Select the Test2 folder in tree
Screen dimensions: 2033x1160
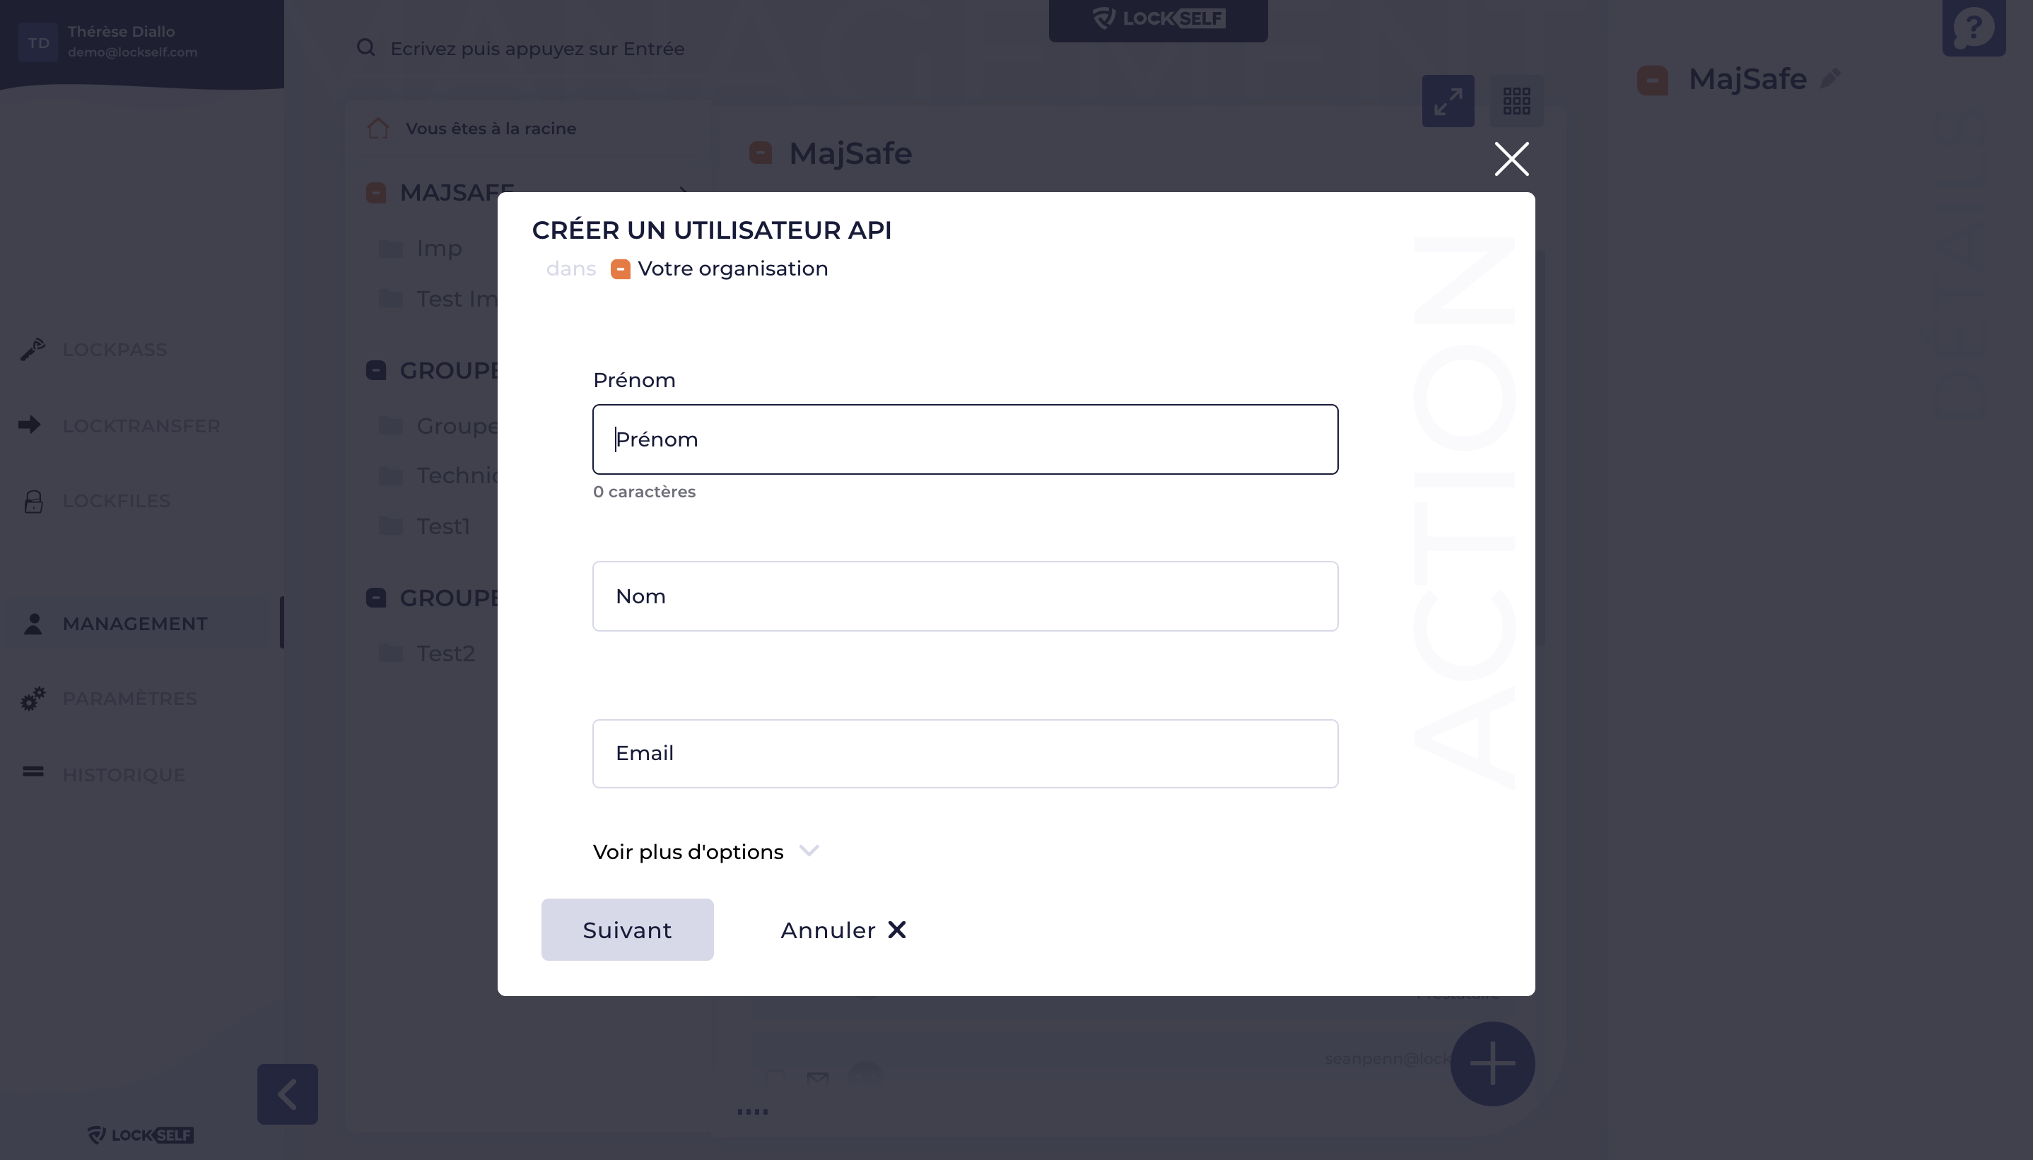445,653
